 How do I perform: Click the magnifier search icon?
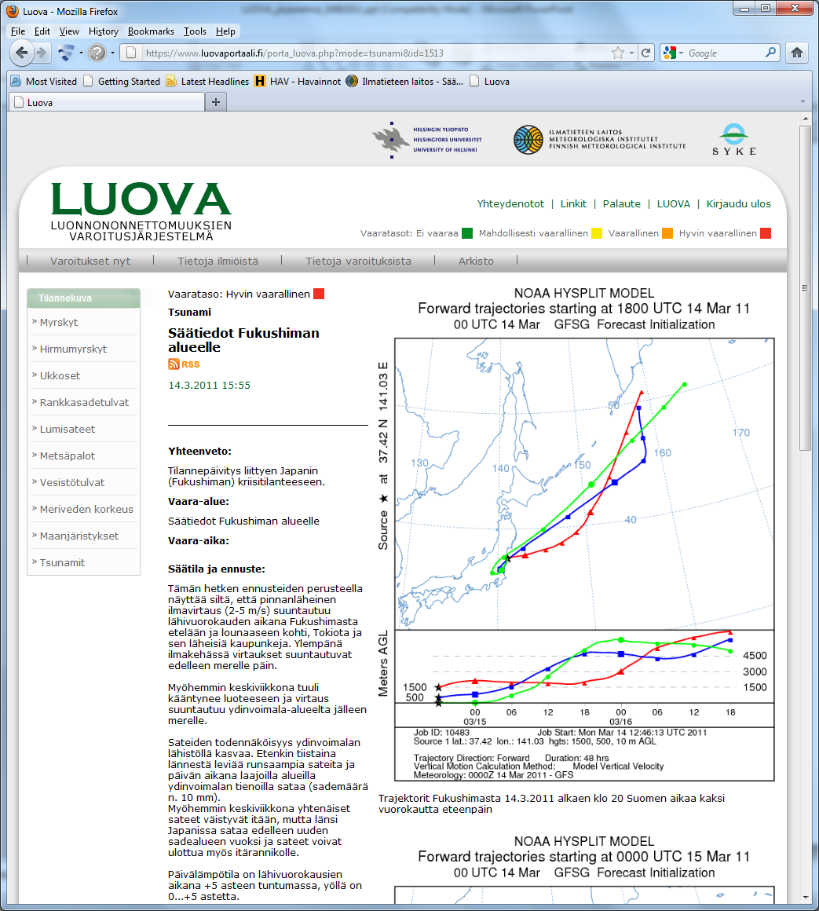point(771,53)
